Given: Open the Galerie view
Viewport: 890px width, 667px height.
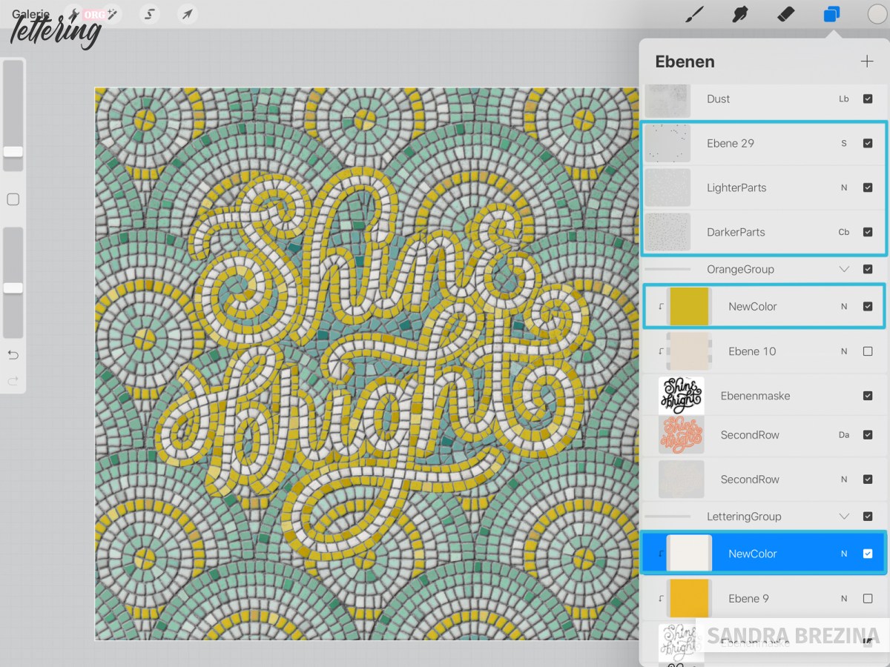Looking at the screenshot, I should 30,14.
